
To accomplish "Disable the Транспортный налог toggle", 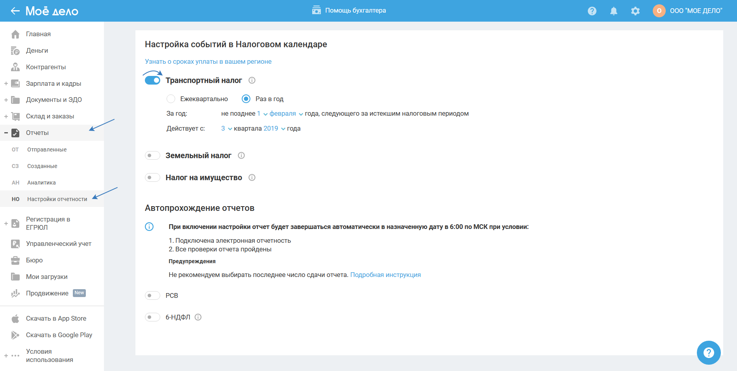I will point(152,80).
